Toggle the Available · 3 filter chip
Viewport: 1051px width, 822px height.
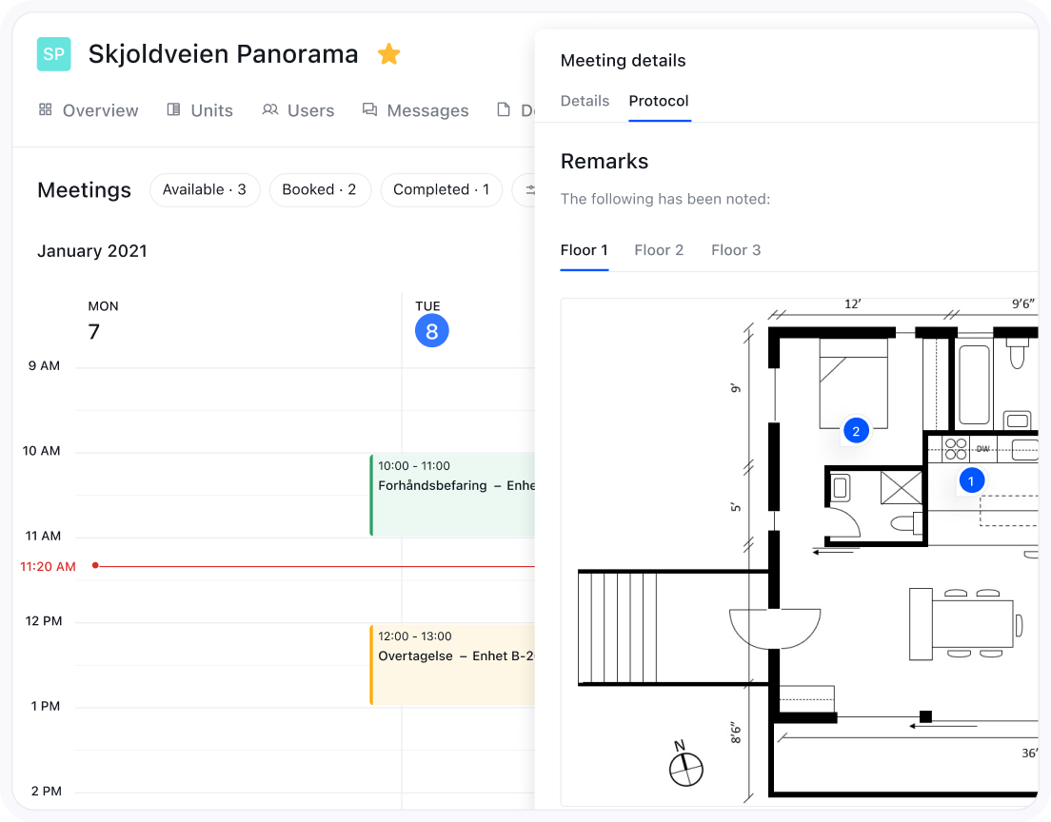coord(204,189)
